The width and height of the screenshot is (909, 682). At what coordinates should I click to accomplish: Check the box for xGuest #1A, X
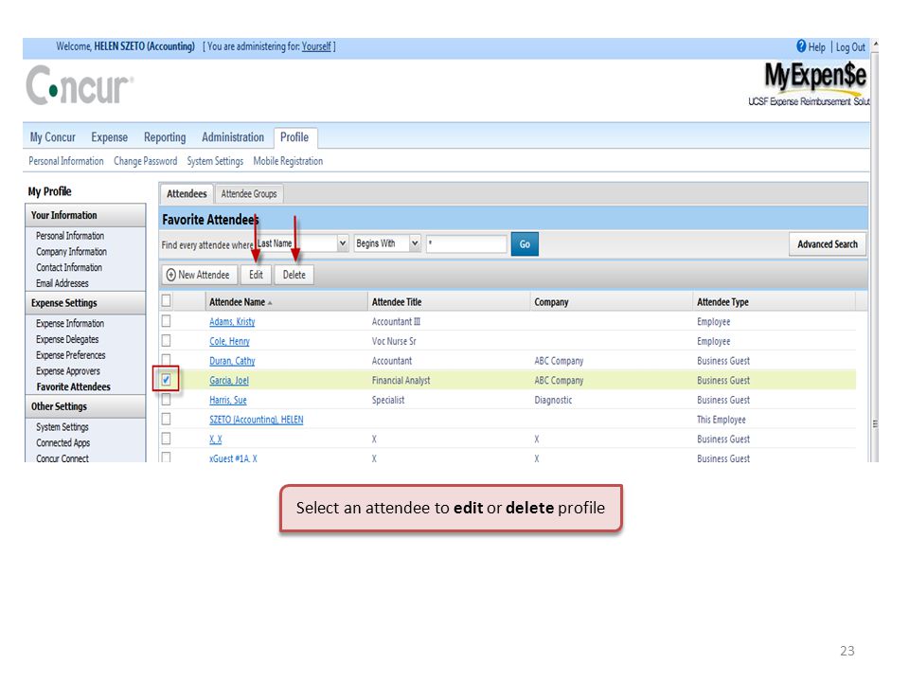(x=167, y=458)
